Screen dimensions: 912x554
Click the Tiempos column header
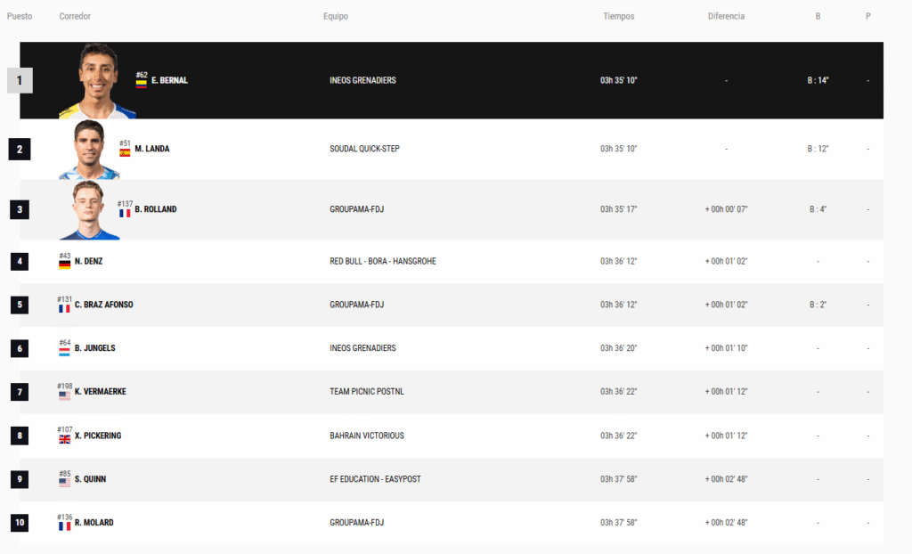pos(618,17)
